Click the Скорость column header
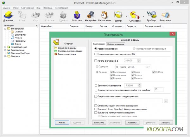Screen dimensions: 190x137 coord(134,26)
